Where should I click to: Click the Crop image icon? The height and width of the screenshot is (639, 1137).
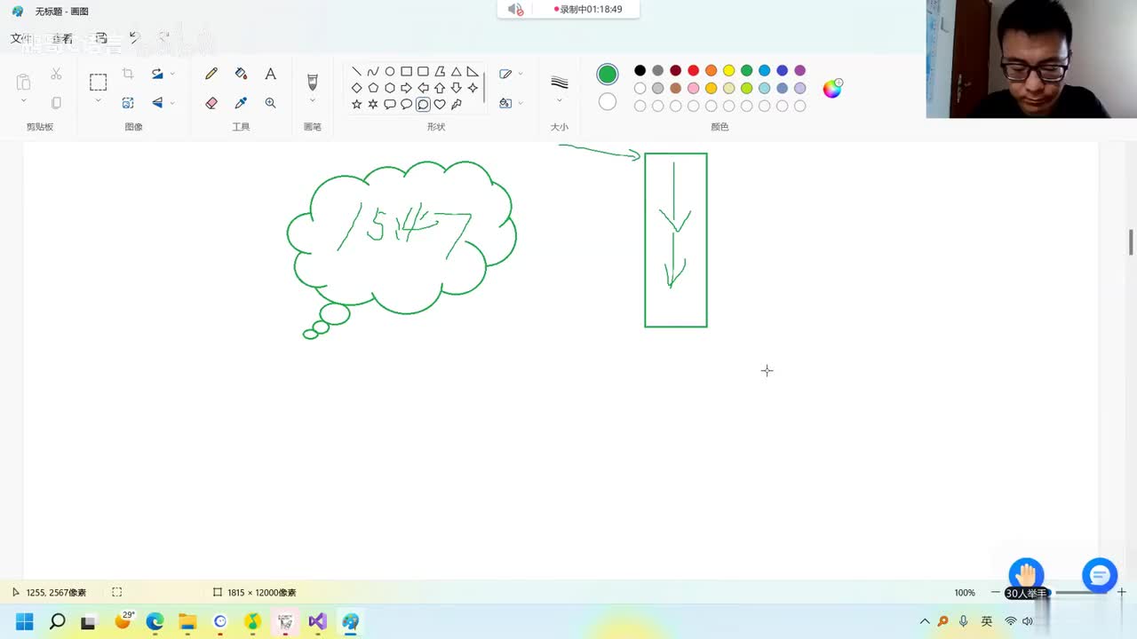[x=128, y=74]
